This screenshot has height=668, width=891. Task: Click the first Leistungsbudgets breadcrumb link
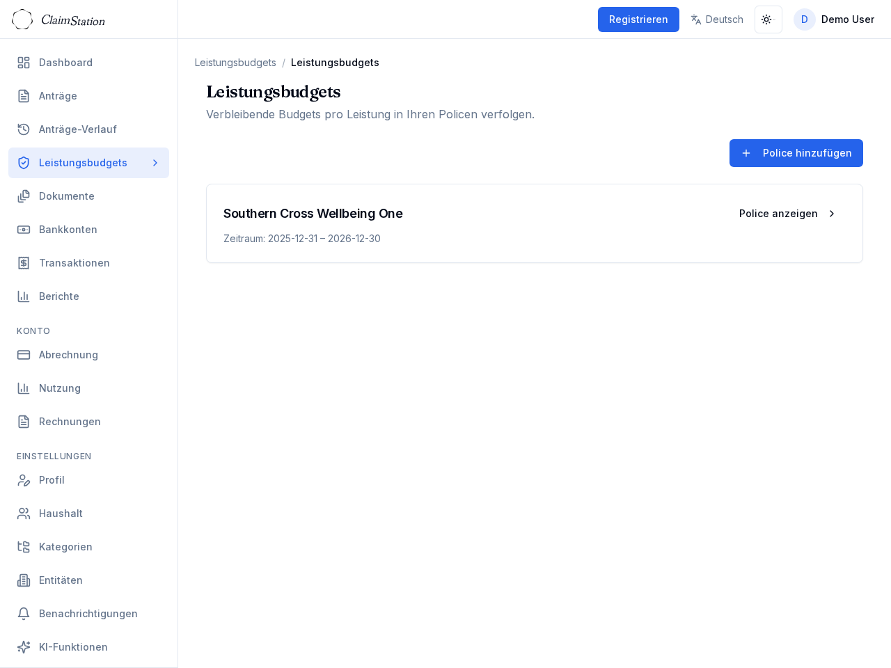tap(235, 63)
